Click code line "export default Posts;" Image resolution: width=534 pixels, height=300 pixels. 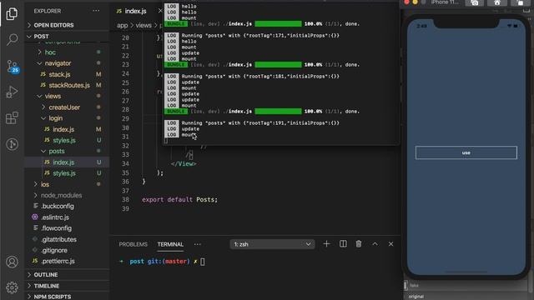(179, 200)
